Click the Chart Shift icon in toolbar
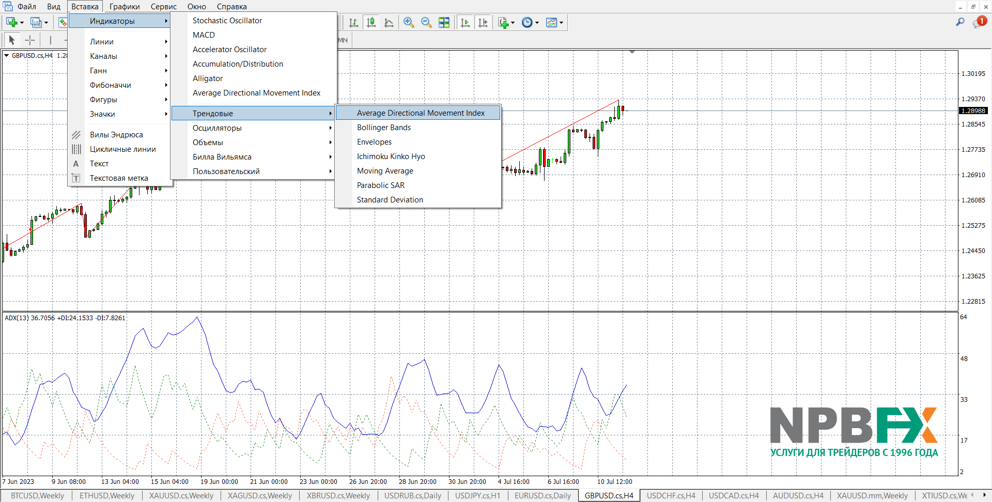This screenshot has height=502, width=992. coord(483,22)
